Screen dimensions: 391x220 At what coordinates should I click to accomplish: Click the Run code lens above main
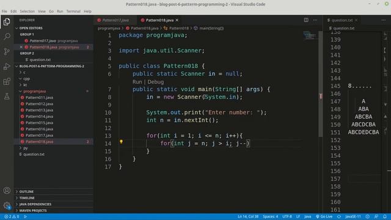click(137, 82)
